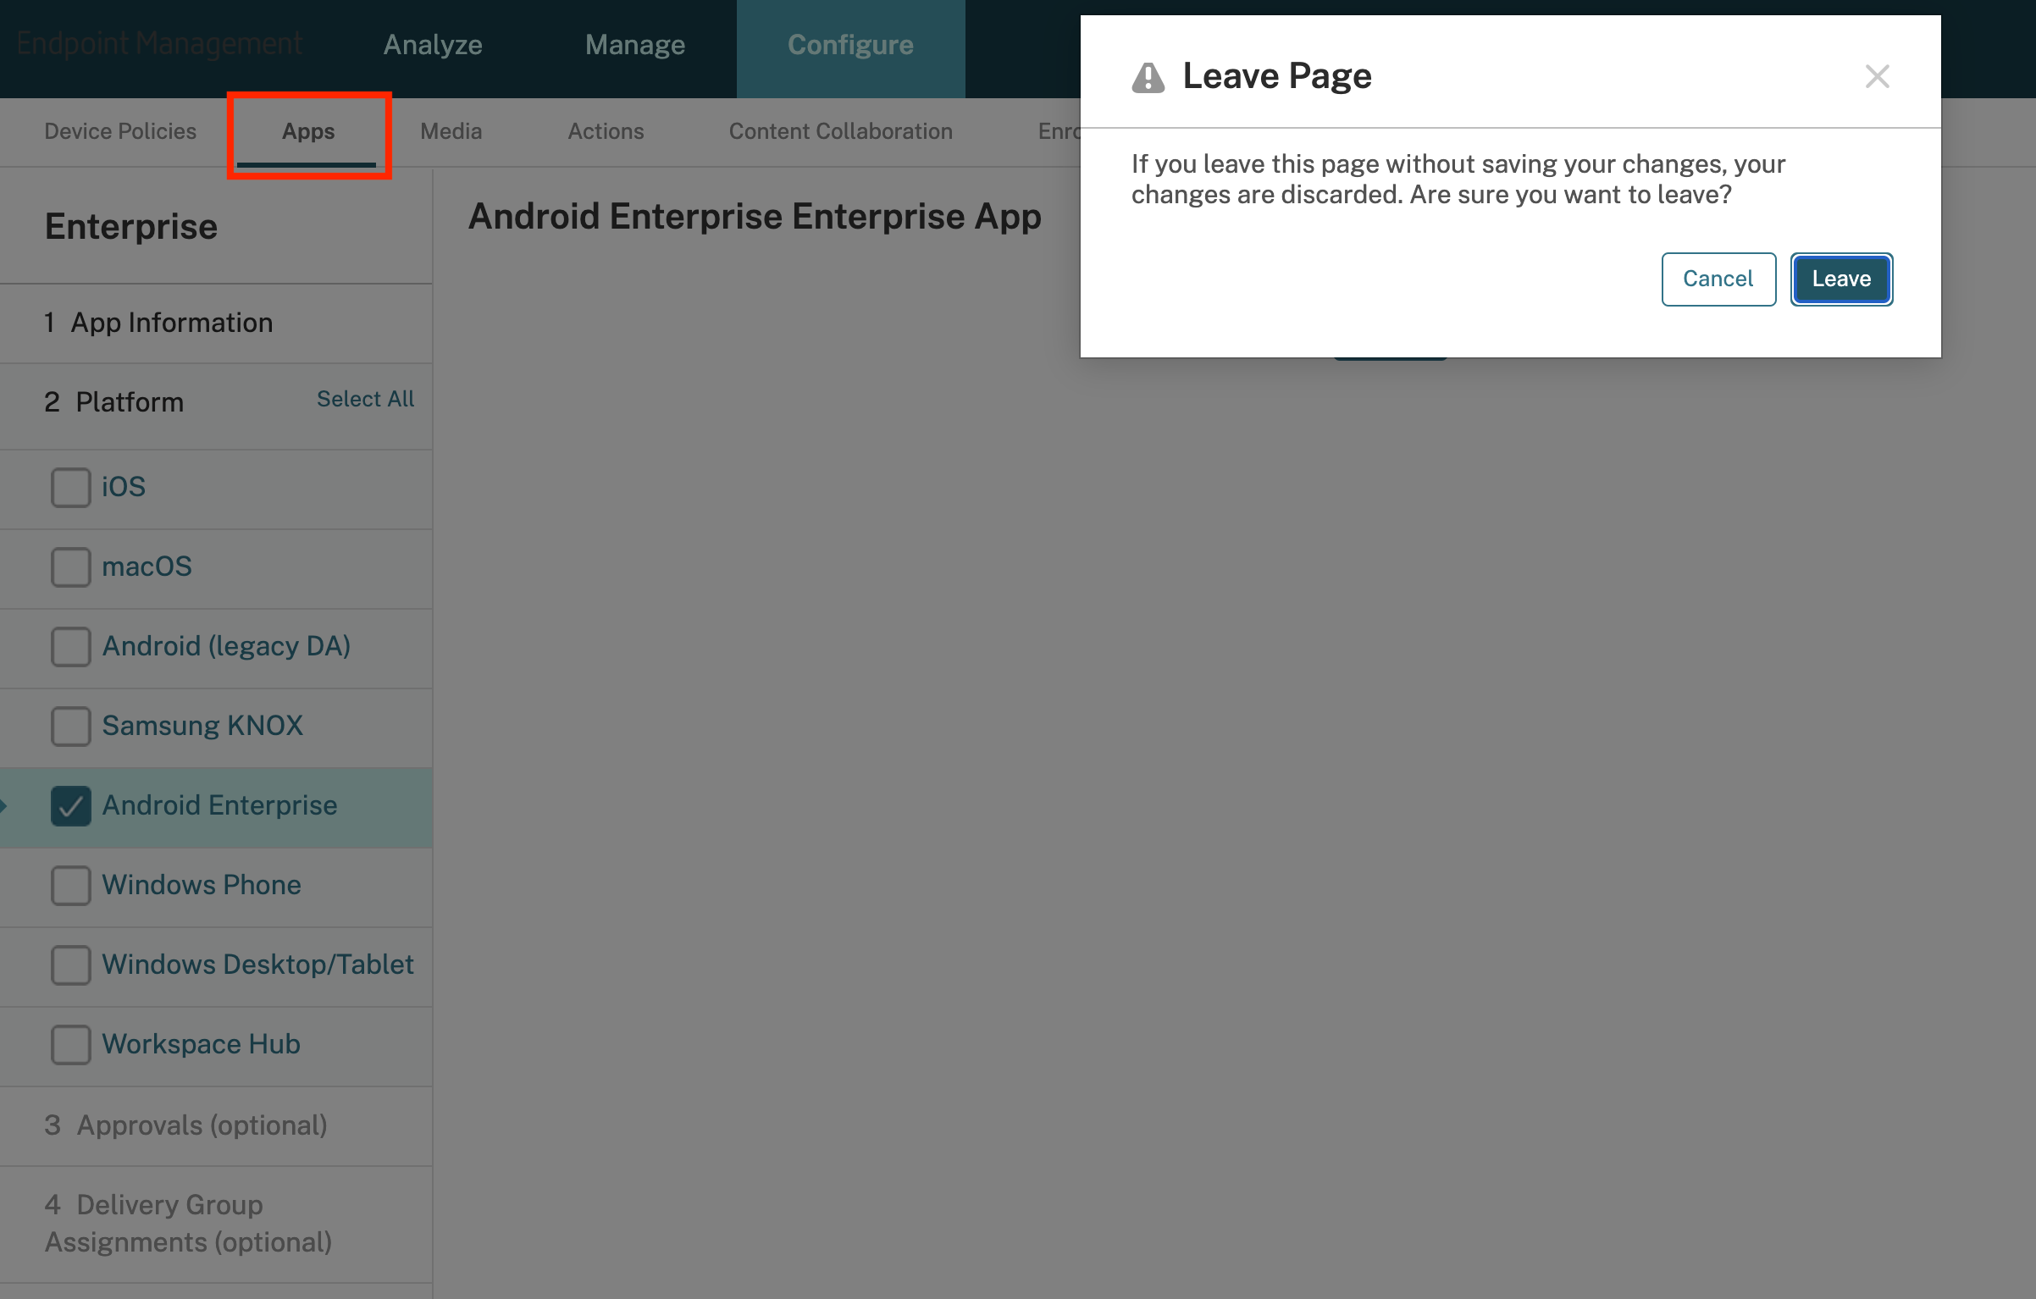The image size is (2036, 1299).
Task: Switch to the Media tab
Action: coord(451,131)
